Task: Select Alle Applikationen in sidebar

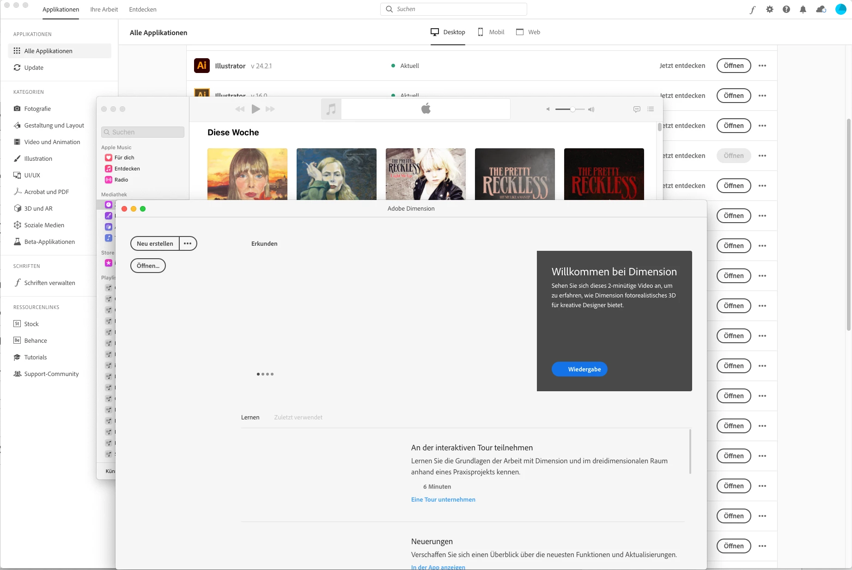Action: [60, 51]
